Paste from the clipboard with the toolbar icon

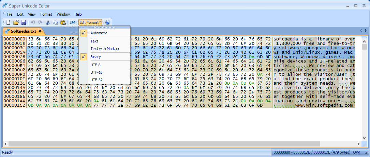point(63,22)
